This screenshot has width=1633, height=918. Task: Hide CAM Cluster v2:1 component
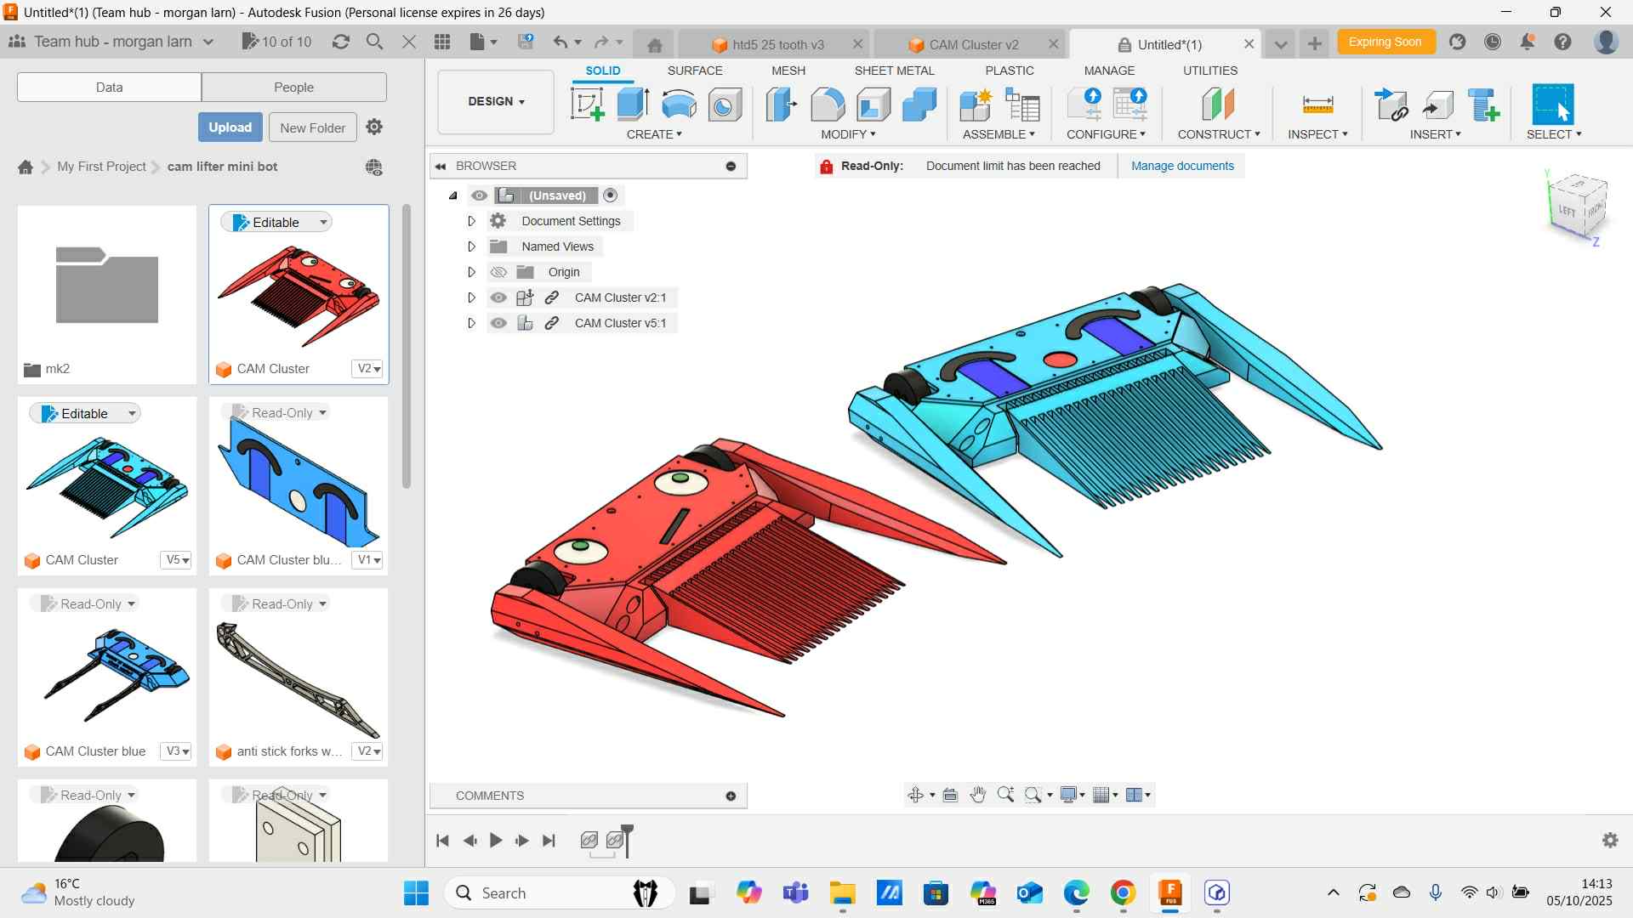click(498, 297)
